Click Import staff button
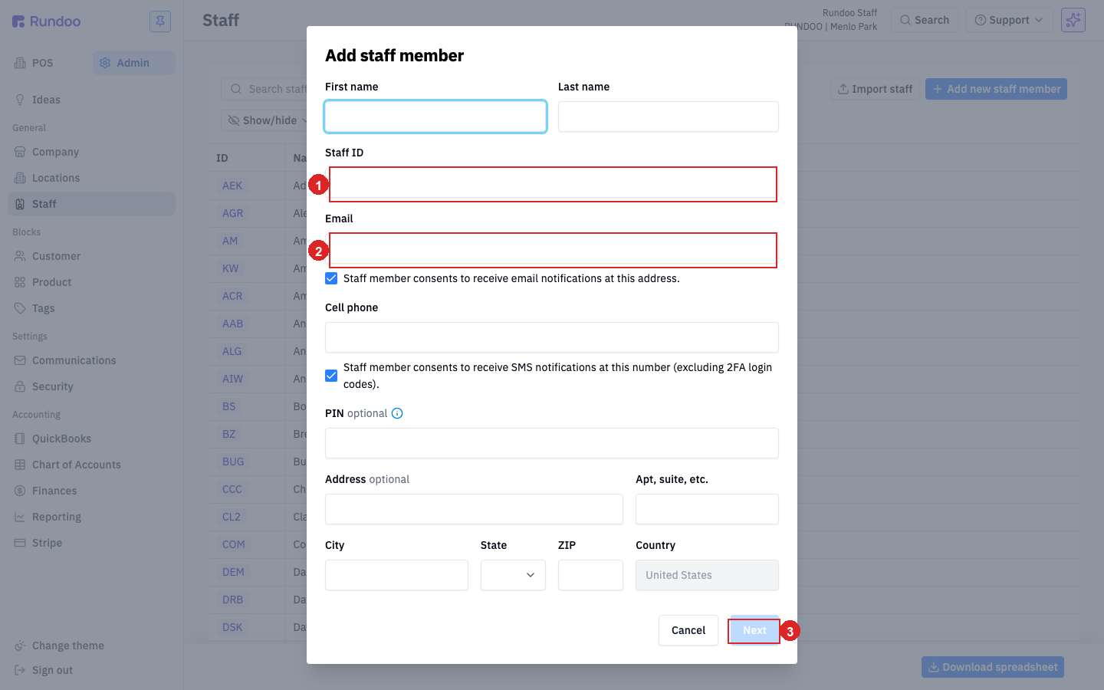Image resolution: width=1104 pixels, height=690 pixels. pos(875,89)
